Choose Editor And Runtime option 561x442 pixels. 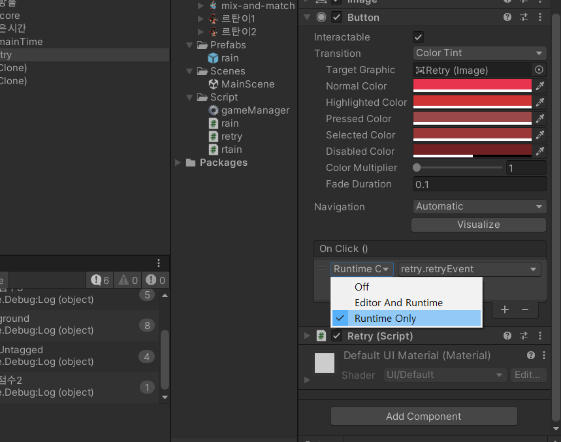click(x=406, y=302)
